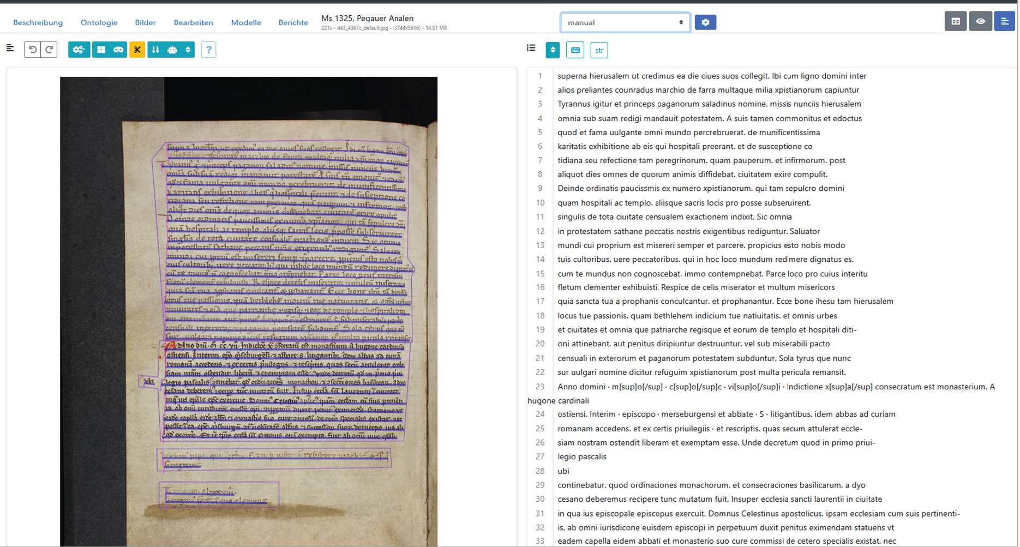The height and width of the screenshot is (547, 1020).
Task: Open the Berichte tab
Action: click(293, 22)
